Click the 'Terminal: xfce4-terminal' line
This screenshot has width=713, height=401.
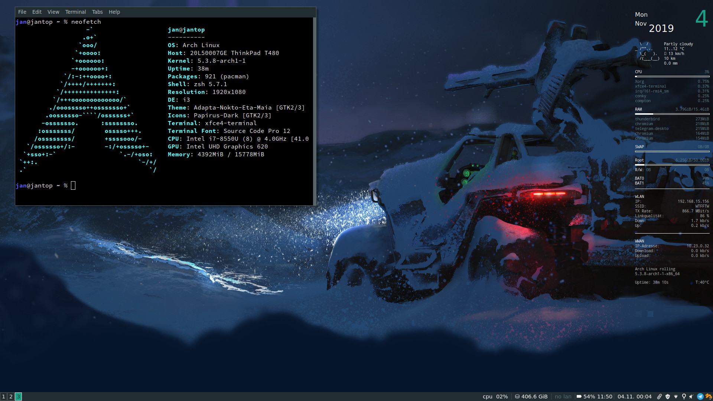(212, 123)
